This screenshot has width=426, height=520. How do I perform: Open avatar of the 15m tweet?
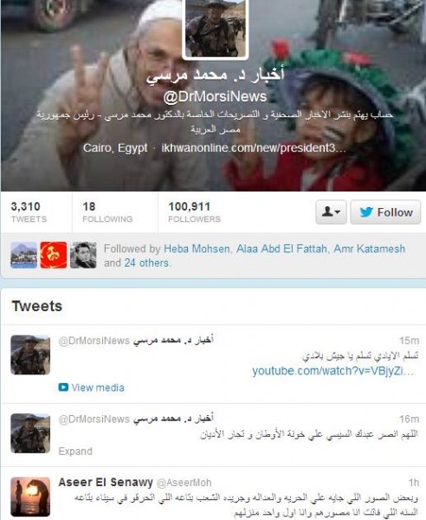(x=30, y=354)
